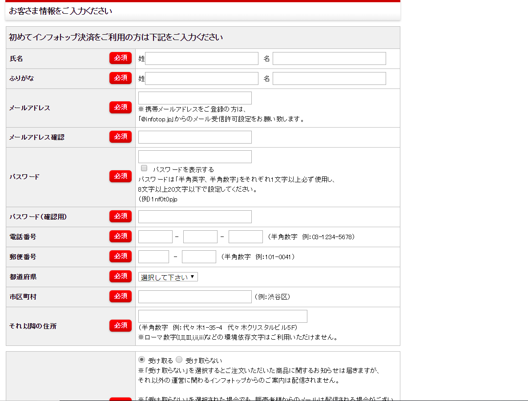Click the 氏名 名 (first name) input field
This screenshot has height=401, width=528.
coord(329,59)
